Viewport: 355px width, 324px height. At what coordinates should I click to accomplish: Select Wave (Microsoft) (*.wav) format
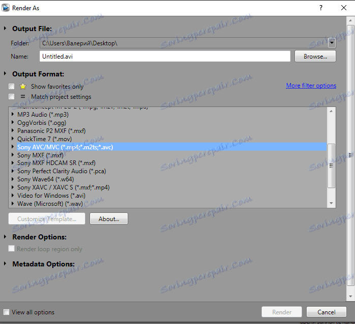click(50, 204)
